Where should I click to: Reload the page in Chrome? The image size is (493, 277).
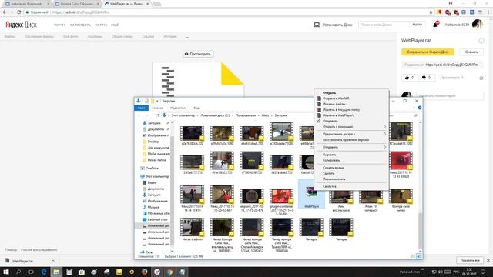18,12
